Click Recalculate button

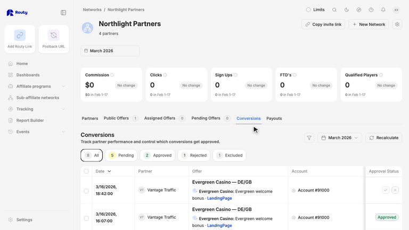[x=383, y=138]
